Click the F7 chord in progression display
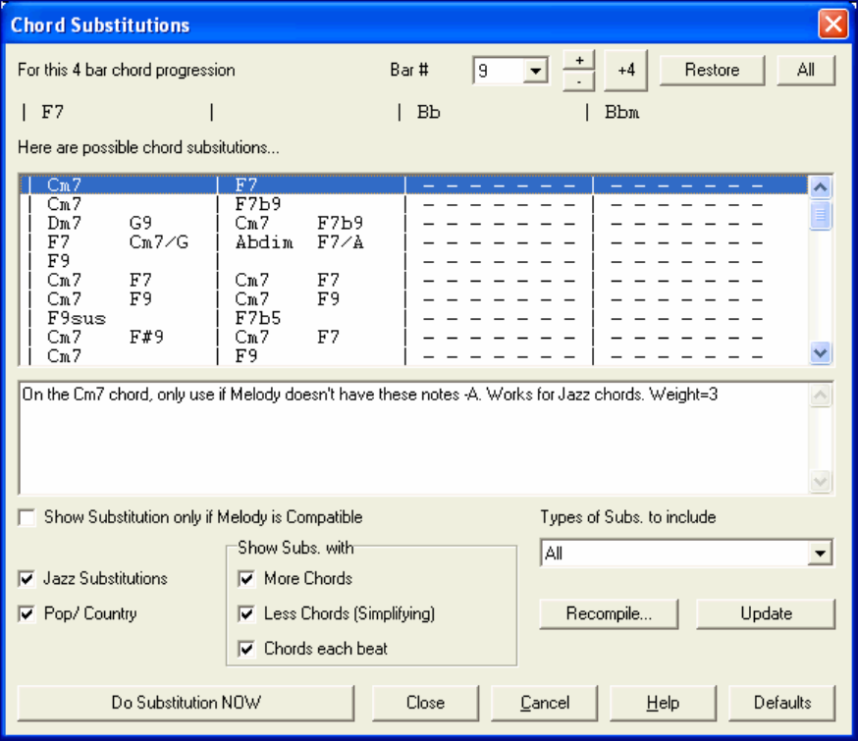 (x=53, y=112)
